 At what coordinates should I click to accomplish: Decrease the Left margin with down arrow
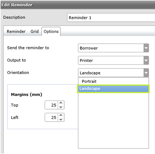[x=61, y=120]
